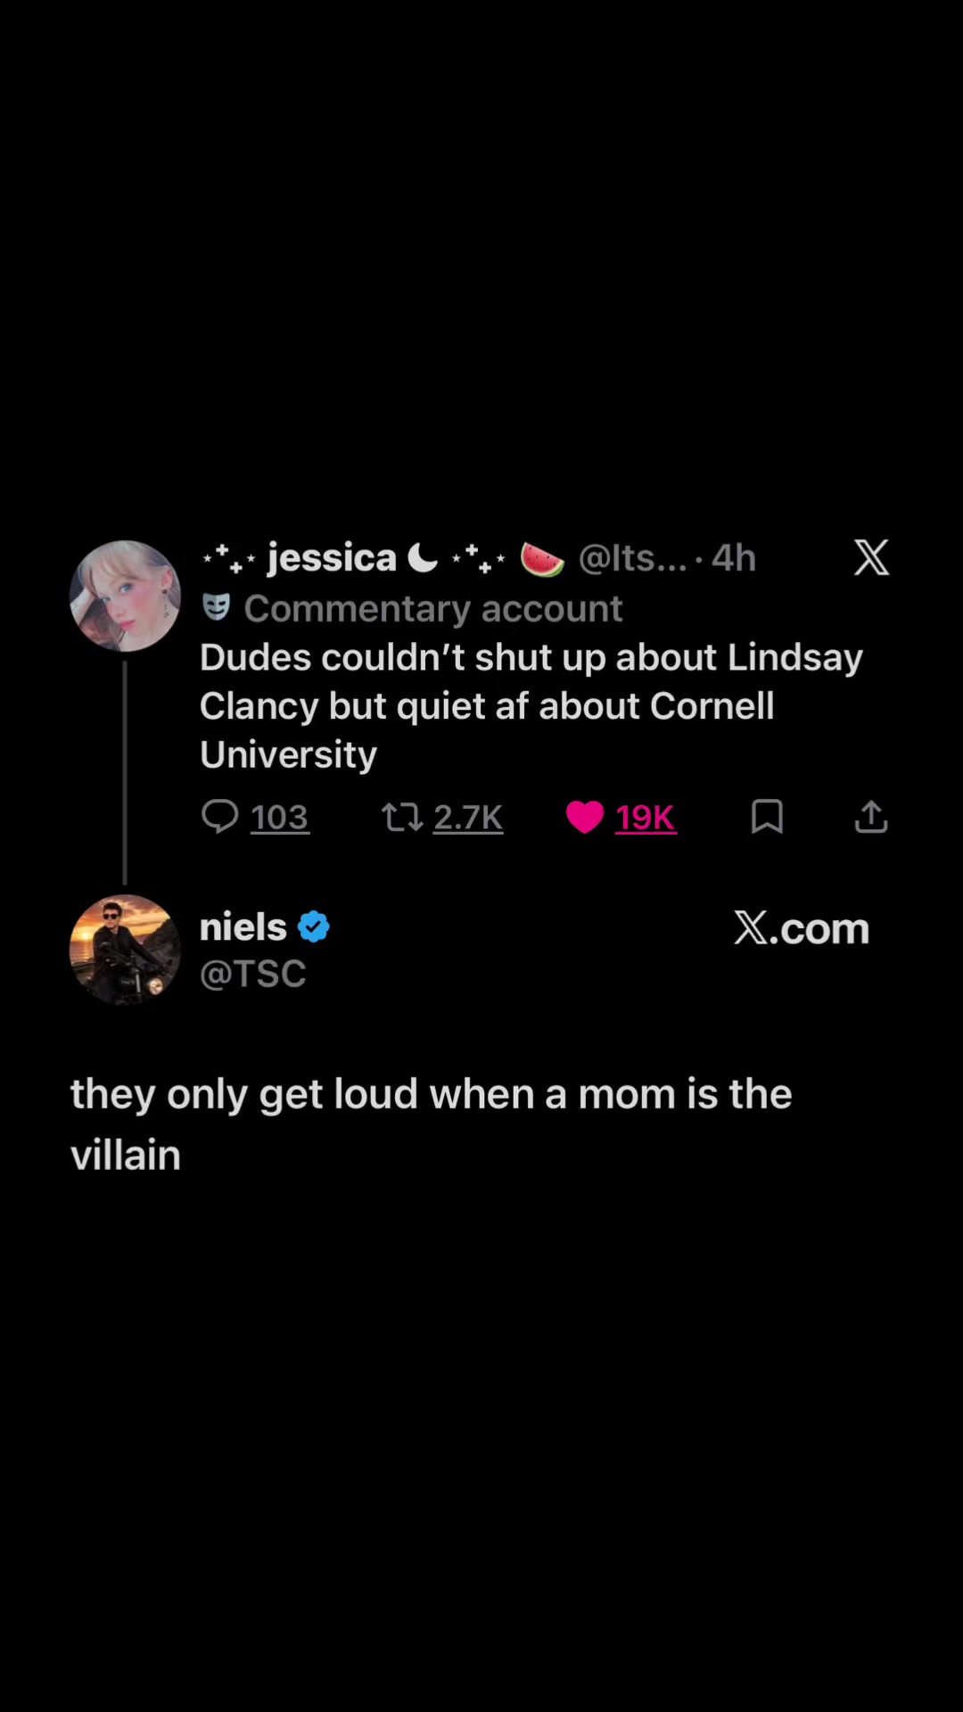Open the 103 replies count
Viewport: 963px width, 1712px height.
point(279,818)
